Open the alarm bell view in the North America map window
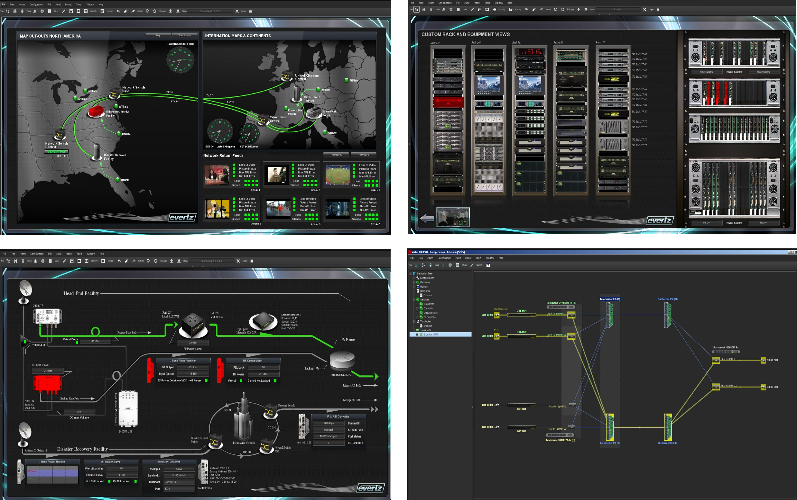The height and width of the screenshot is (500, 797). point(35,11)
